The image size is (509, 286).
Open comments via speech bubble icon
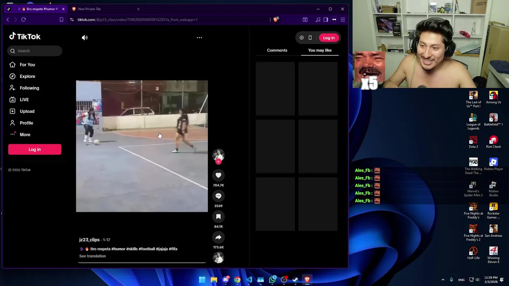click(218, 196)
